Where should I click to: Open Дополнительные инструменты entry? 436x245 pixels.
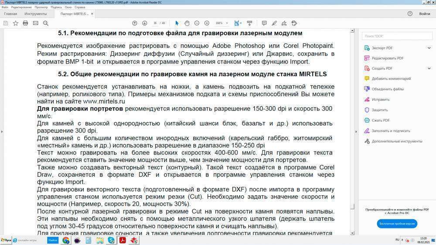(397, 141)
